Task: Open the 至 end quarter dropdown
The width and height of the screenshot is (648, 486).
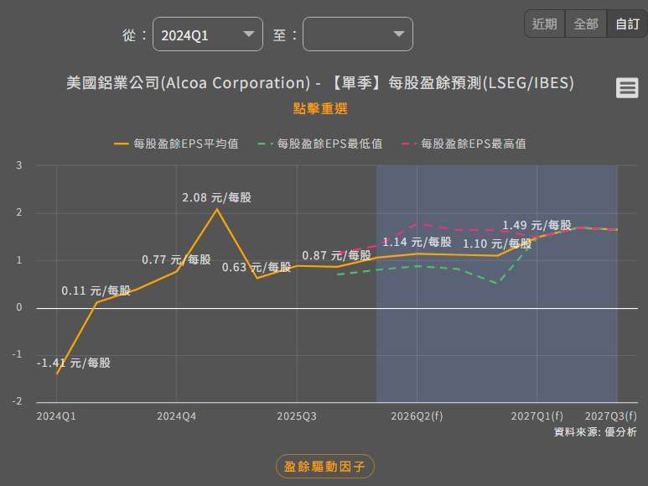Action: pyautogui.click(x=357, y=34)
